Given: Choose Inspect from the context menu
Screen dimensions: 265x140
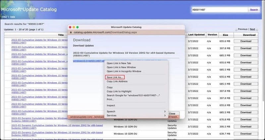Looking at the screenshot, I should (111, 105).
